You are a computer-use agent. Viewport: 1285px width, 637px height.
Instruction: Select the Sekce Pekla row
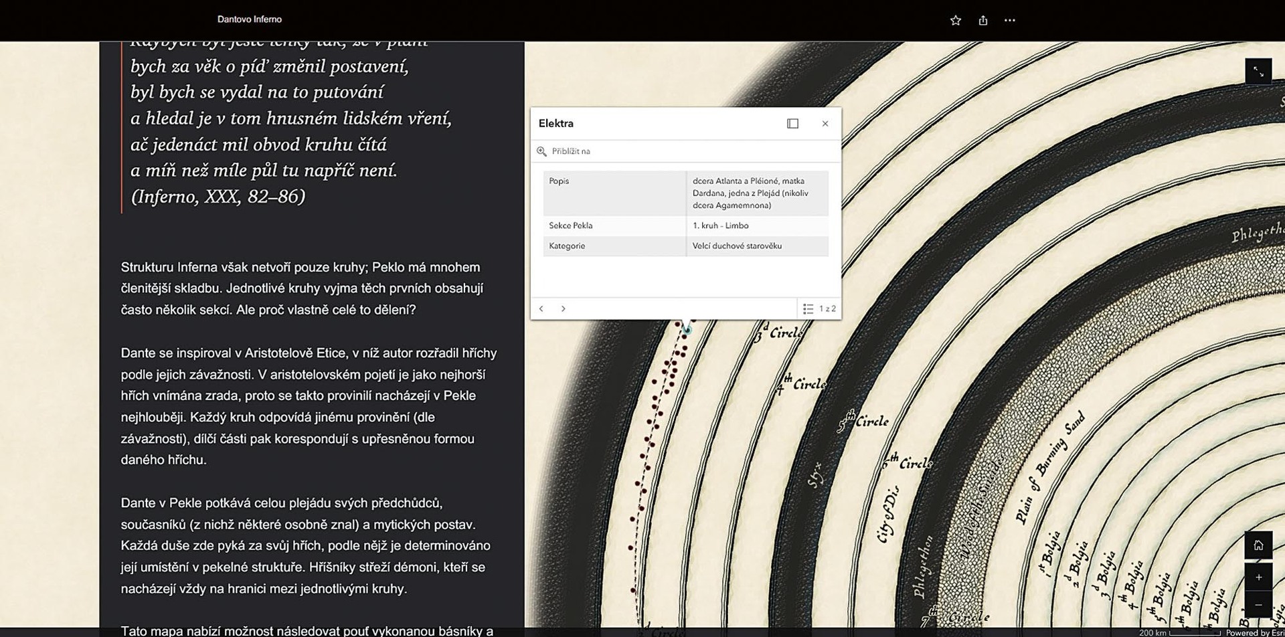click(685, 225)
